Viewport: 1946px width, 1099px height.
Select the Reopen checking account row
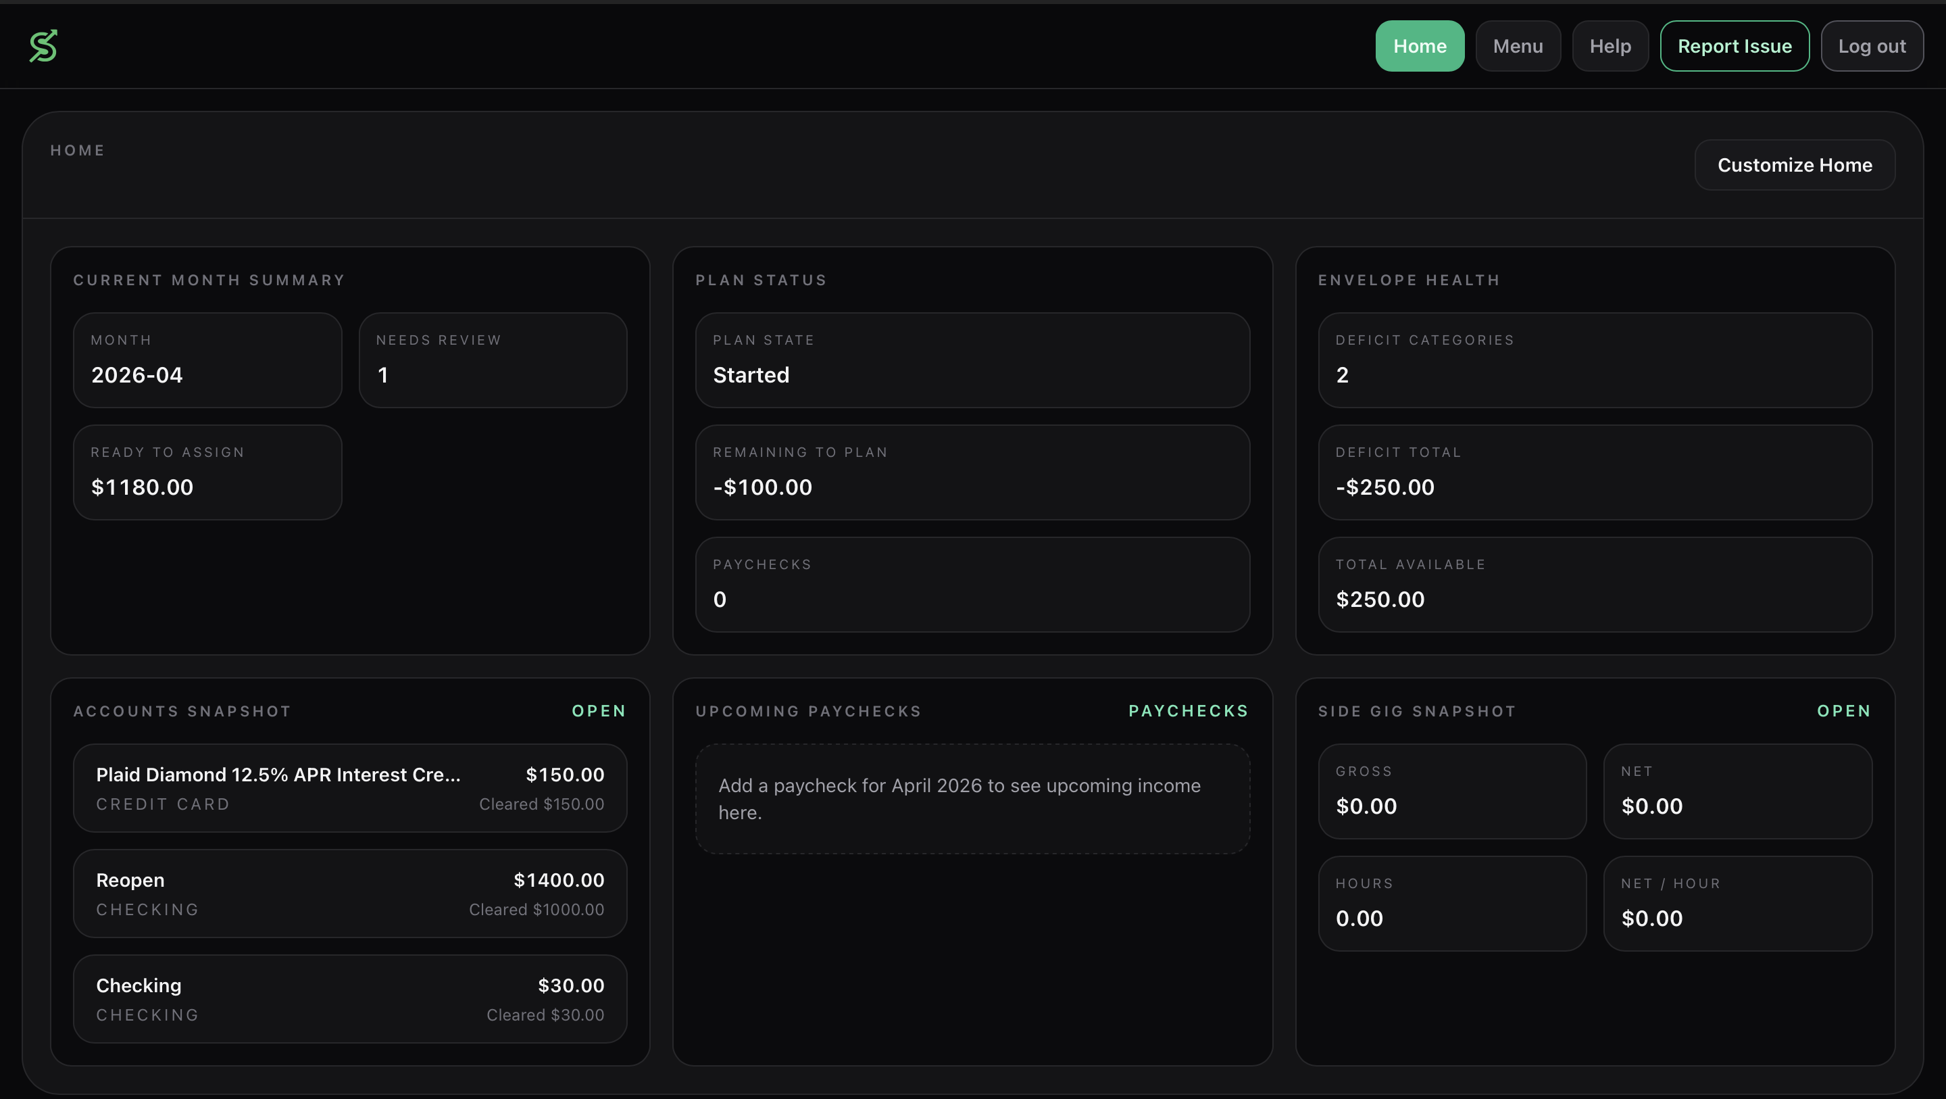tap(349, 894)
